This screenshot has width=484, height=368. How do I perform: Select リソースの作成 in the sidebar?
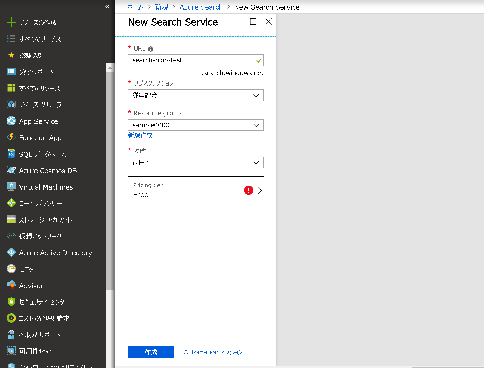pyautogui.click(x=38, y=23)
